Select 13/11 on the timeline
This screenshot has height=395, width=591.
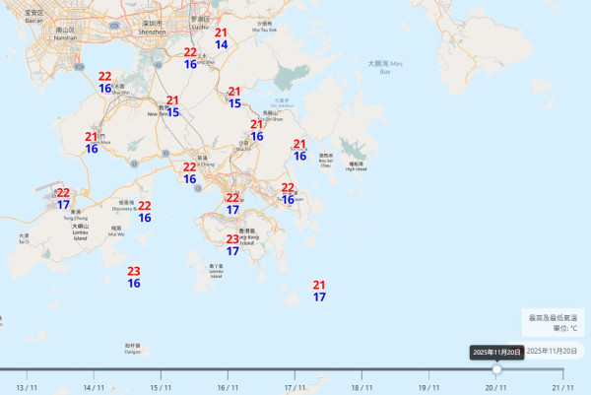click(27, 387)
